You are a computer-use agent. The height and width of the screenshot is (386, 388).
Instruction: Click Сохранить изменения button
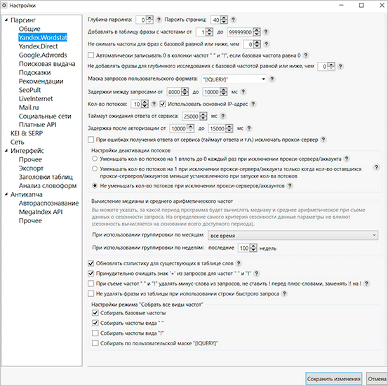[333, 379]
